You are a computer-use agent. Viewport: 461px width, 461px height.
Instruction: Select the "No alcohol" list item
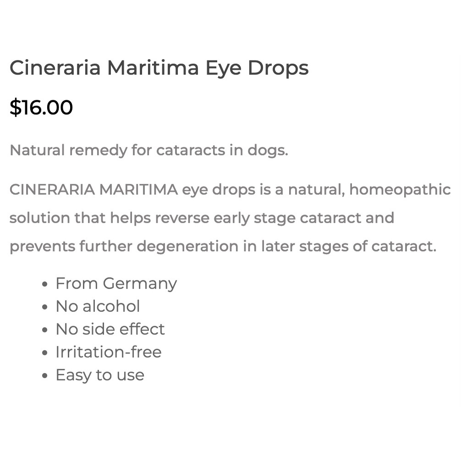click(98, 307)
